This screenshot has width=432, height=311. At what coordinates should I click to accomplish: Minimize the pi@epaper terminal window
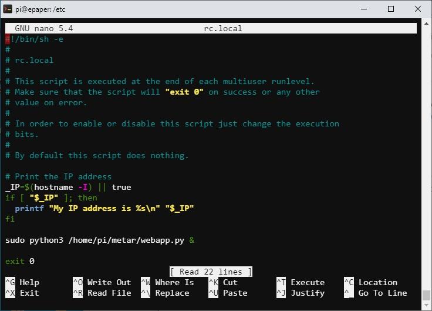coord(364,9)
